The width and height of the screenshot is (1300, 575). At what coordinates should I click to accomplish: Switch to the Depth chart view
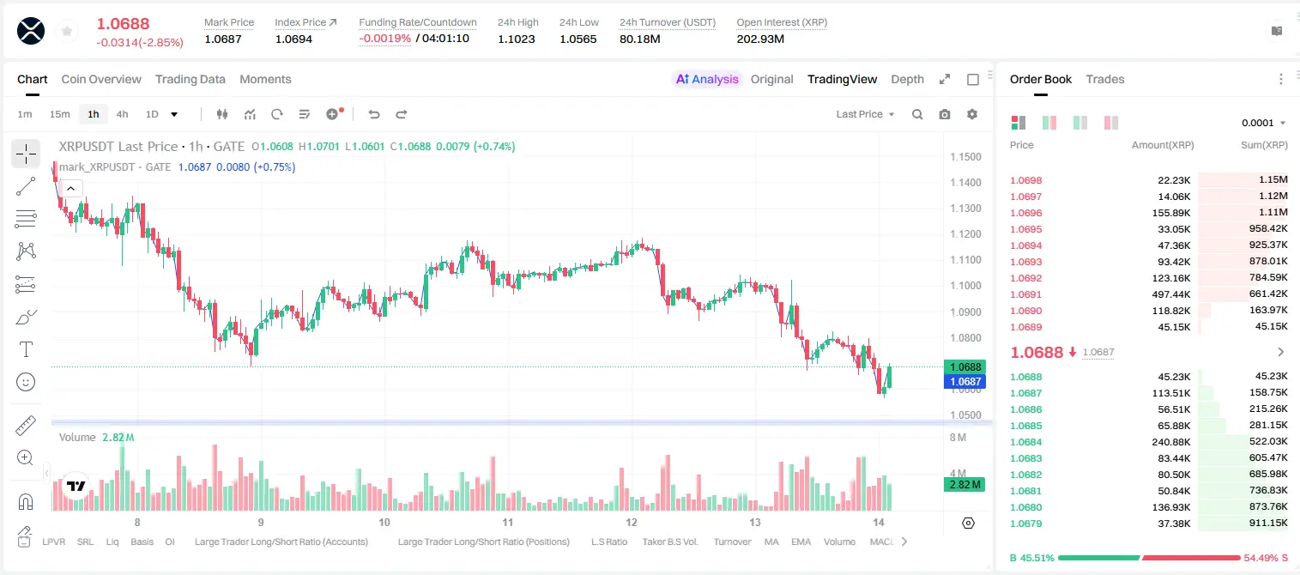point(907,79)
